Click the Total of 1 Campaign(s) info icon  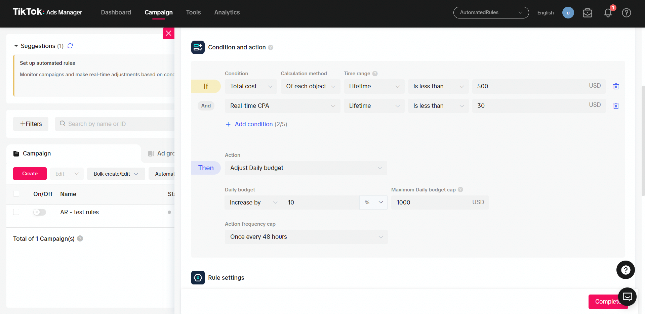pyautogui.click(x=80, y=238)
